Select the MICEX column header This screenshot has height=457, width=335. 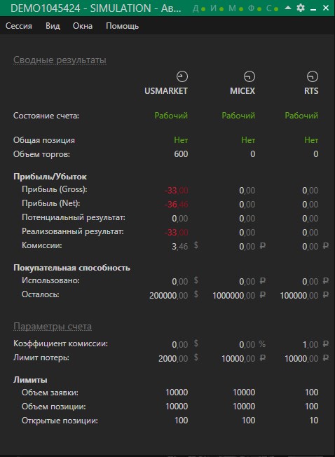pyautogui.click(x=242, y=91)
